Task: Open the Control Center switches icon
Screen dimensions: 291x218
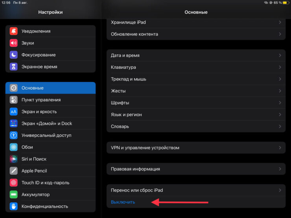Action: coord(14,100)
